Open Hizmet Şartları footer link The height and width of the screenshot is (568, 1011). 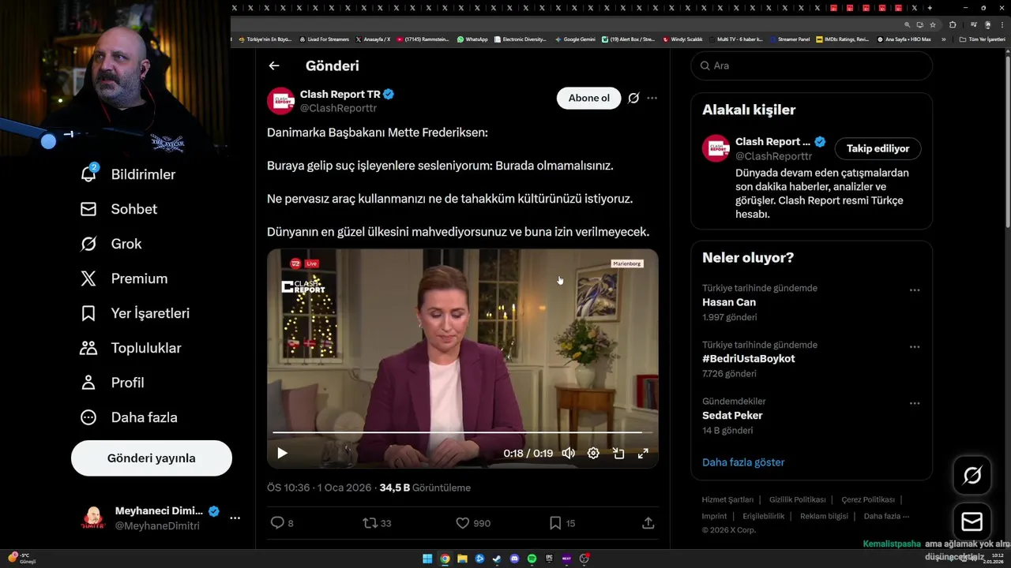pyautogui.click(x=727, y=499)
